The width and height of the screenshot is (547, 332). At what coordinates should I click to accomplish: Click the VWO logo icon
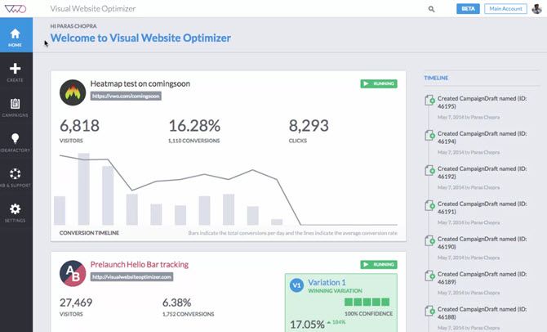point(16,8)
